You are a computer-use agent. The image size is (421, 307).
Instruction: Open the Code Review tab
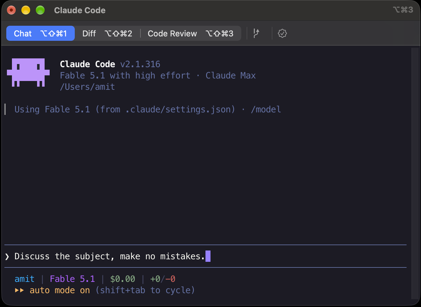pos(191,33)
